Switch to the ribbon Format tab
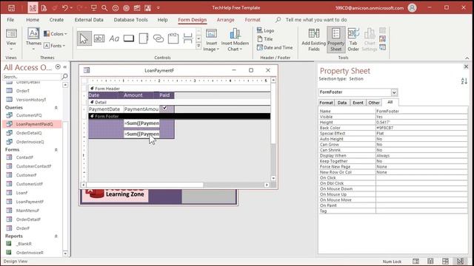 click(253, 20)
